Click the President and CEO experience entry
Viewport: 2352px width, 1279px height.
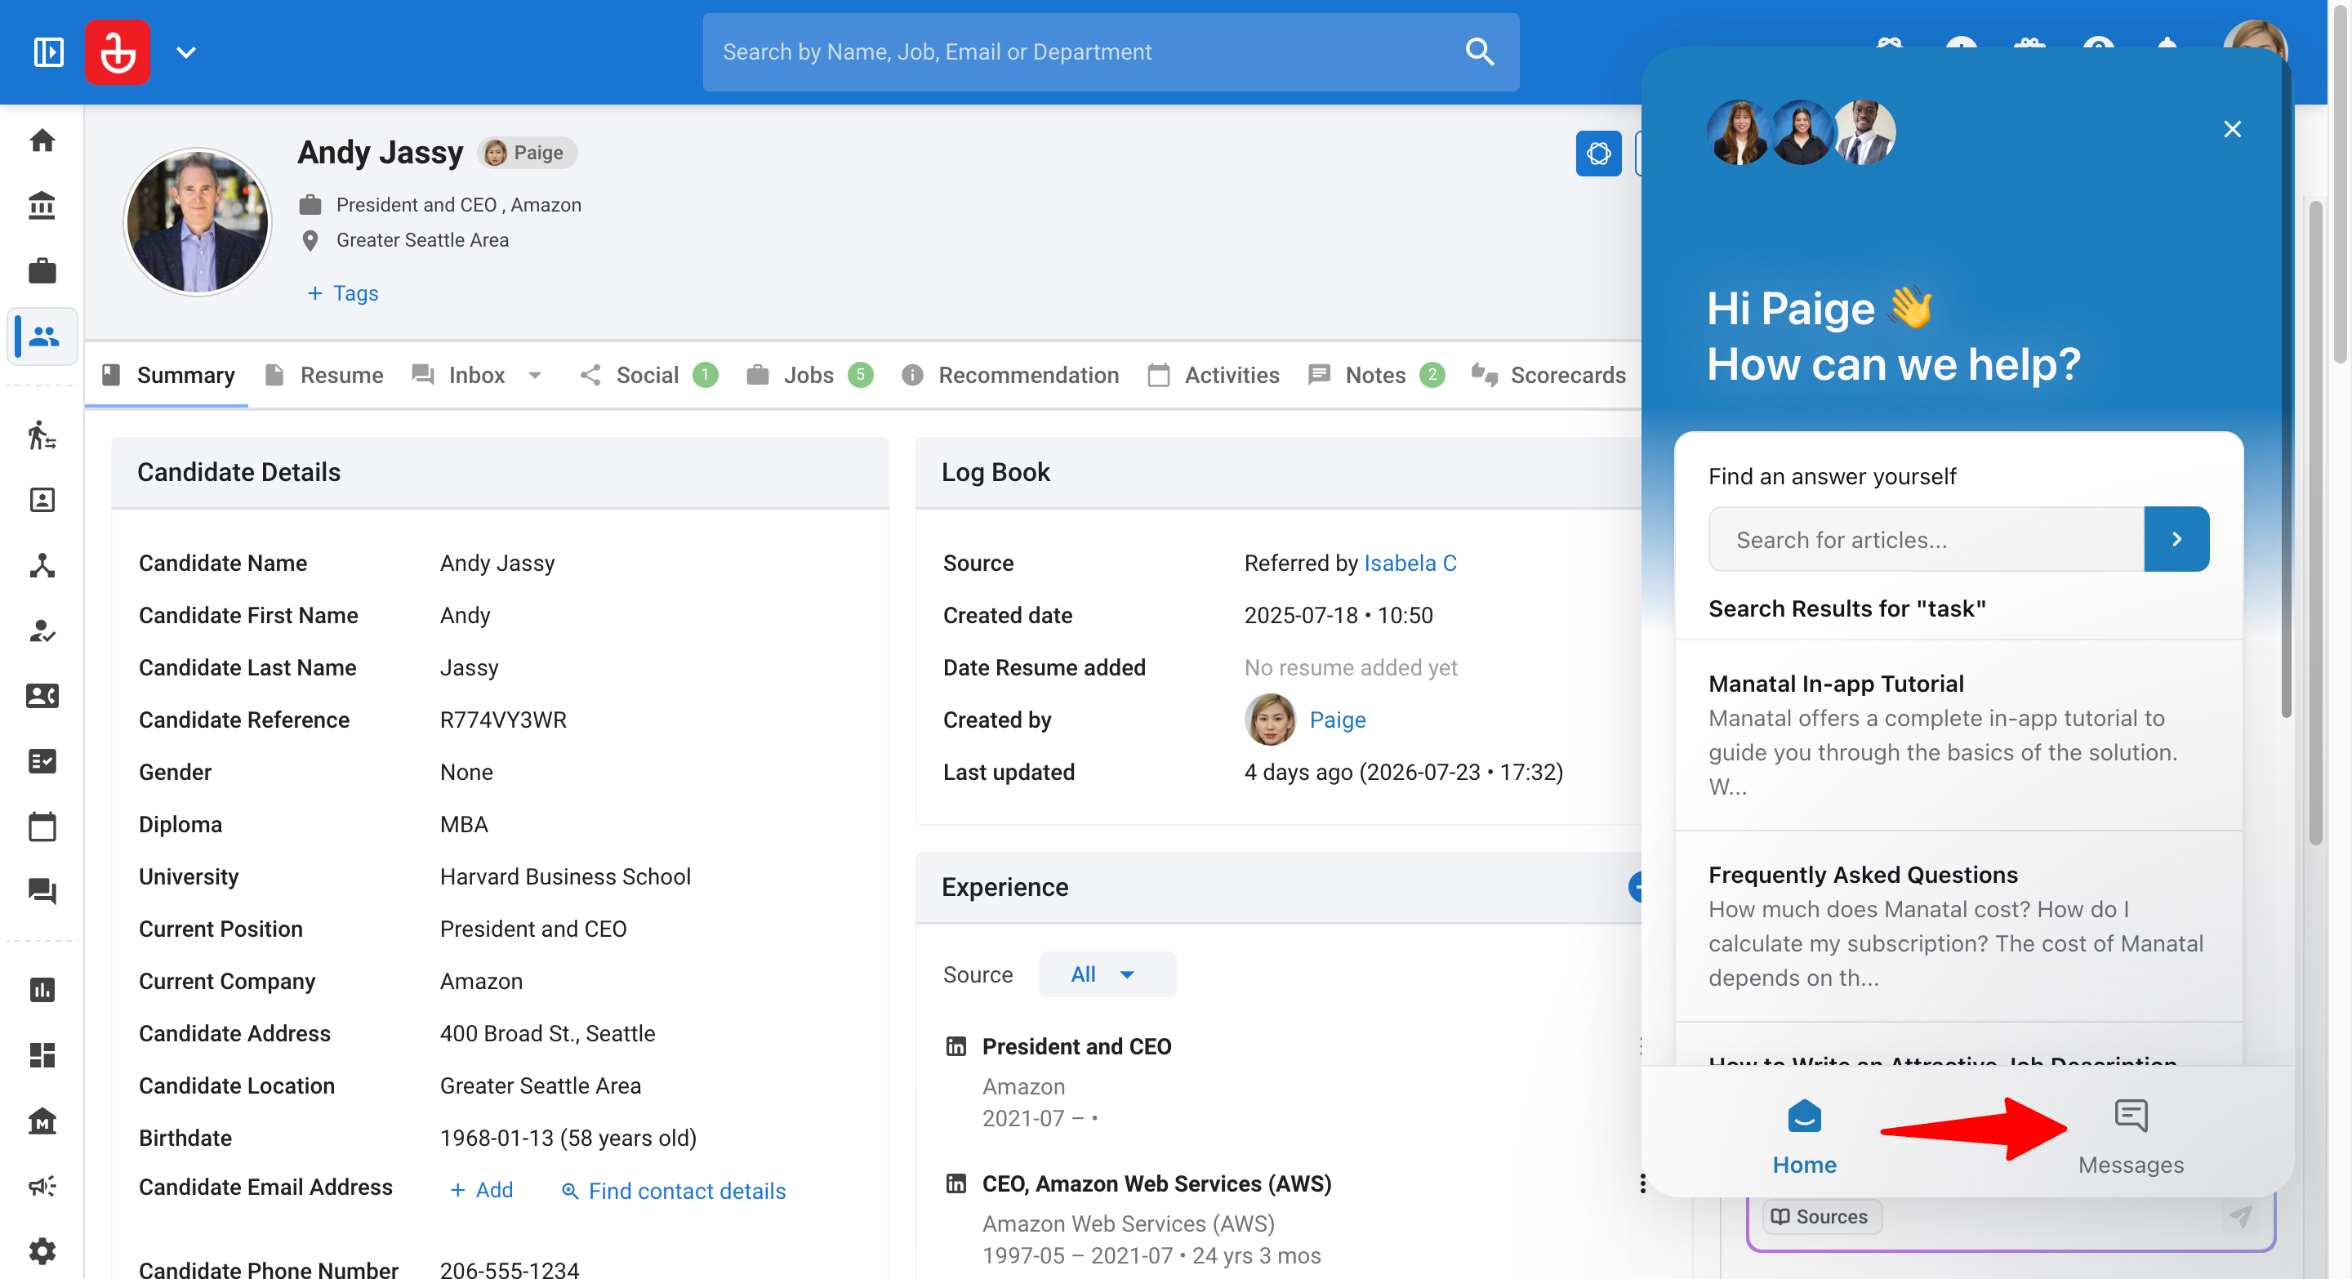(1076, 1046)
